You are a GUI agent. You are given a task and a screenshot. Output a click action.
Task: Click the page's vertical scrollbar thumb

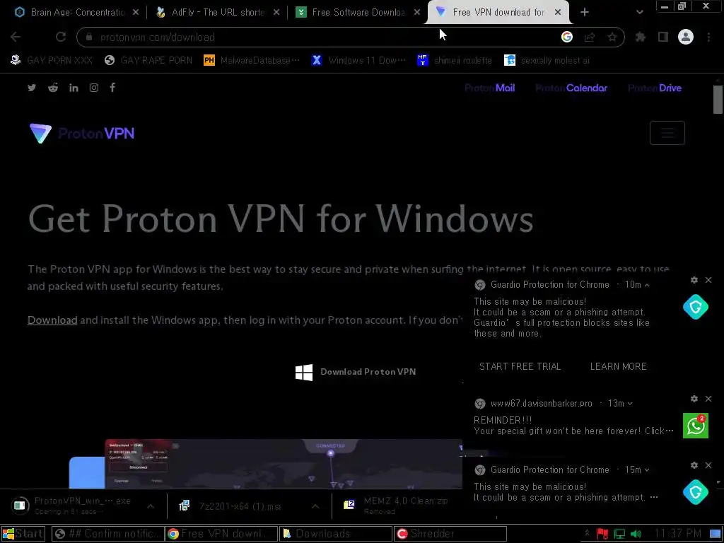(718, 99)
